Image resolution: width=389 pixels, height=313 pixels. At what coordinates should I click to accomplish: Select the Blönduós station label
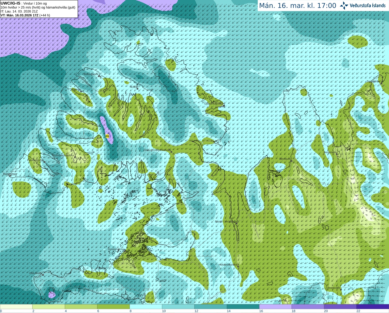click(285, 159)
